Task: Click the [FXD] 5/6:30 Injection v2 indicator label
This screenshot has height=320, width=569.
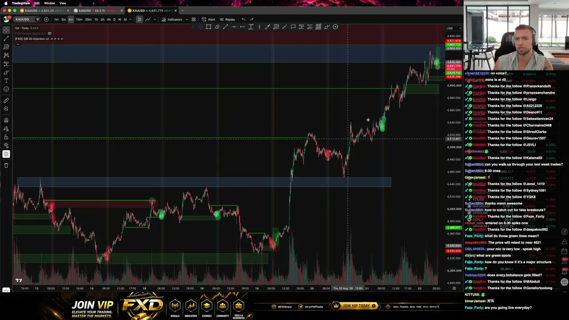Action: [x=32, y=39]
